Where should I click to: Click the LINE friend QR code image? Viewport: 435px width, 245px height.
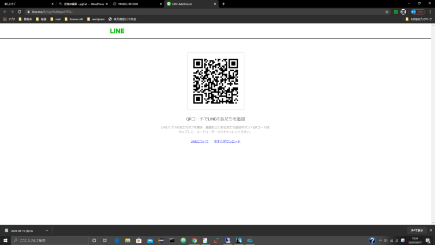click(215, 81)
